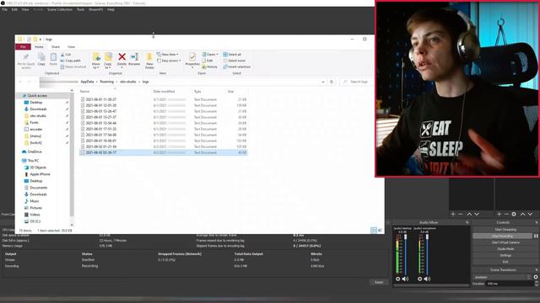
Task: Click the Search logs input field
Action: click(356, 82)
